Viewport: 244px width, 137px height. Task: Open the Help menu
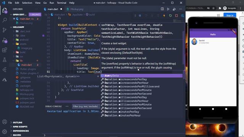[72, 3]
